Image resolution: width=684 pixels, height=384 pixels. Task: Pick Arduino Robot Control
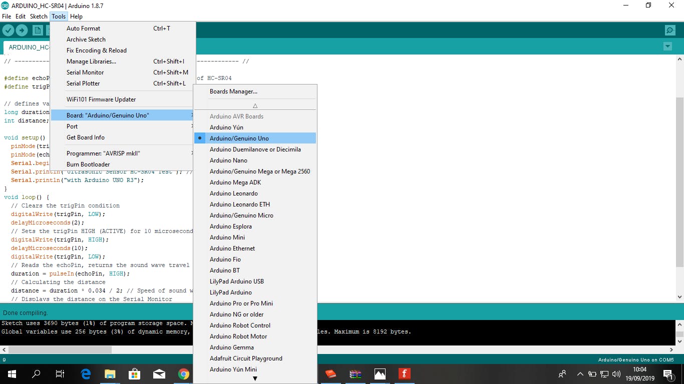pyautogui.click(x=255, y=325)
